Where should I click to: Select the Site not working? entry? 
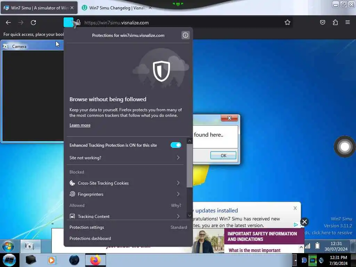click(x=125, y=157)
